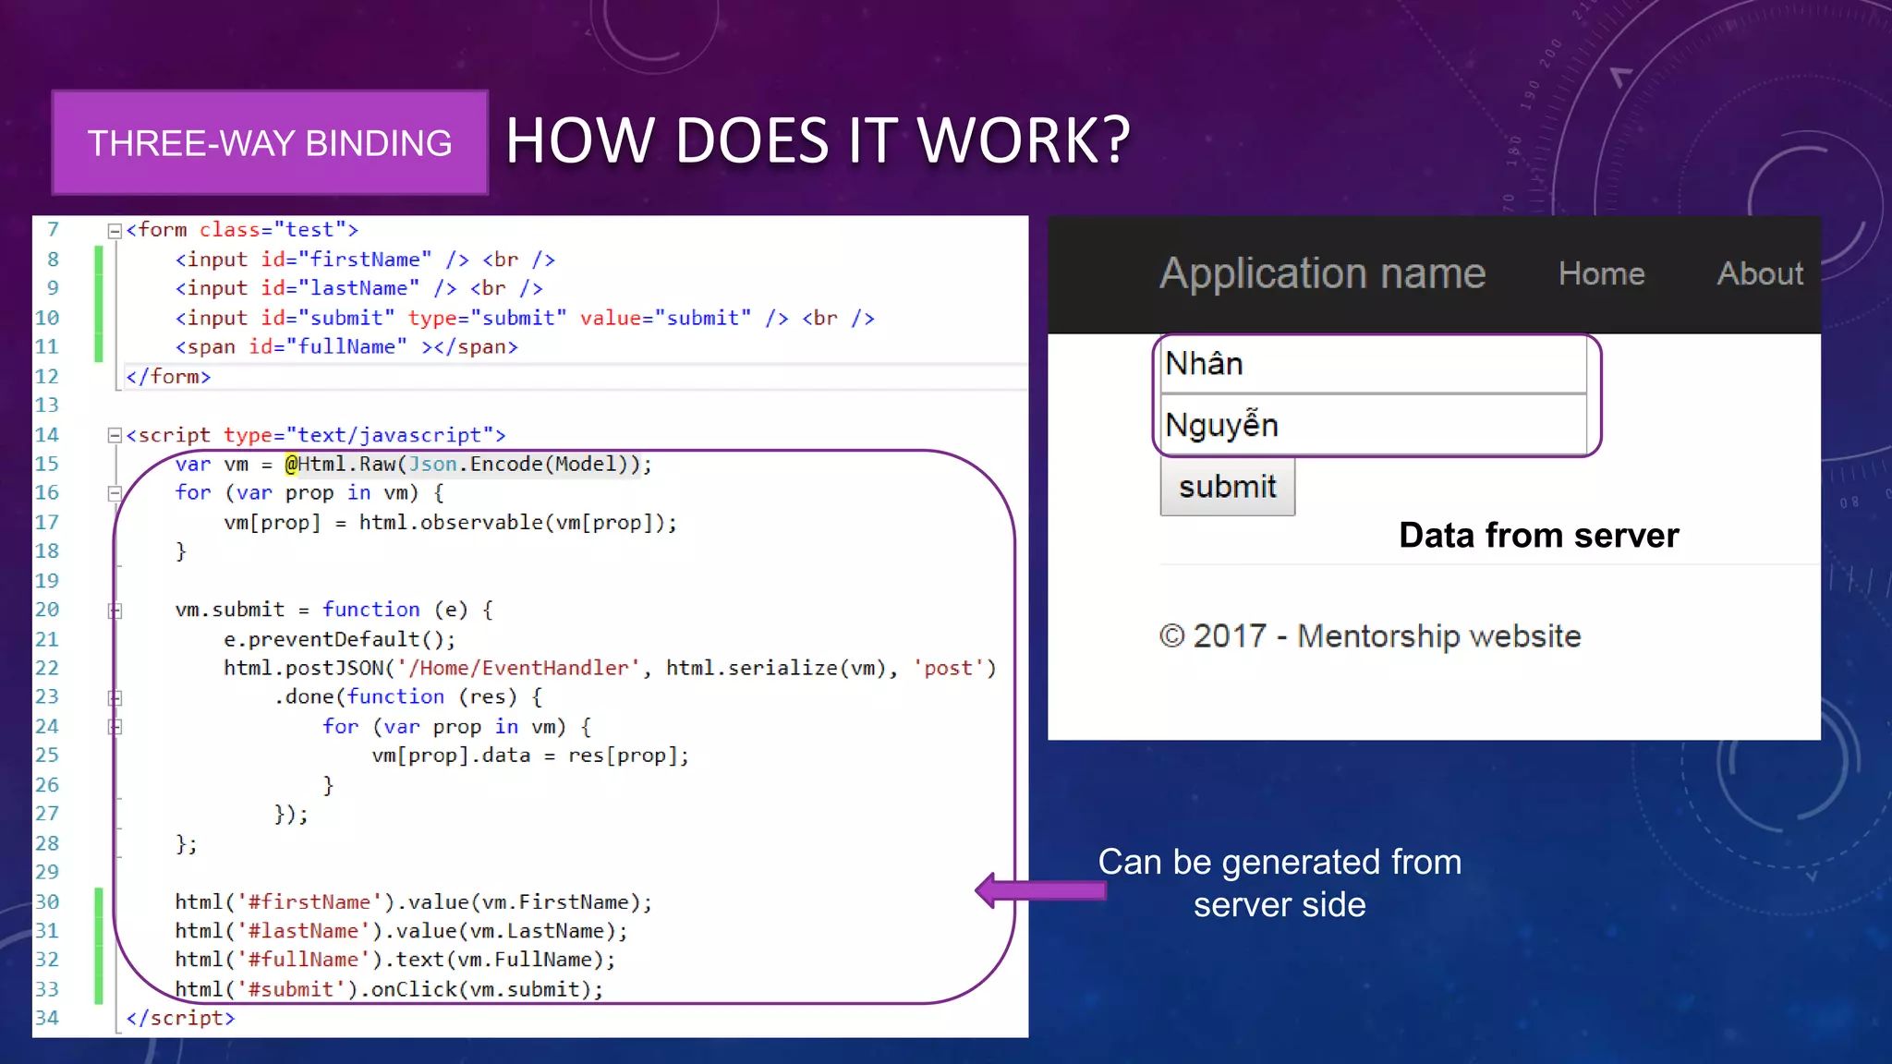This screenshot has height=1064, width=1892.
Task: Collapse the vm.submit function on line 20
Action: (115, 611)
